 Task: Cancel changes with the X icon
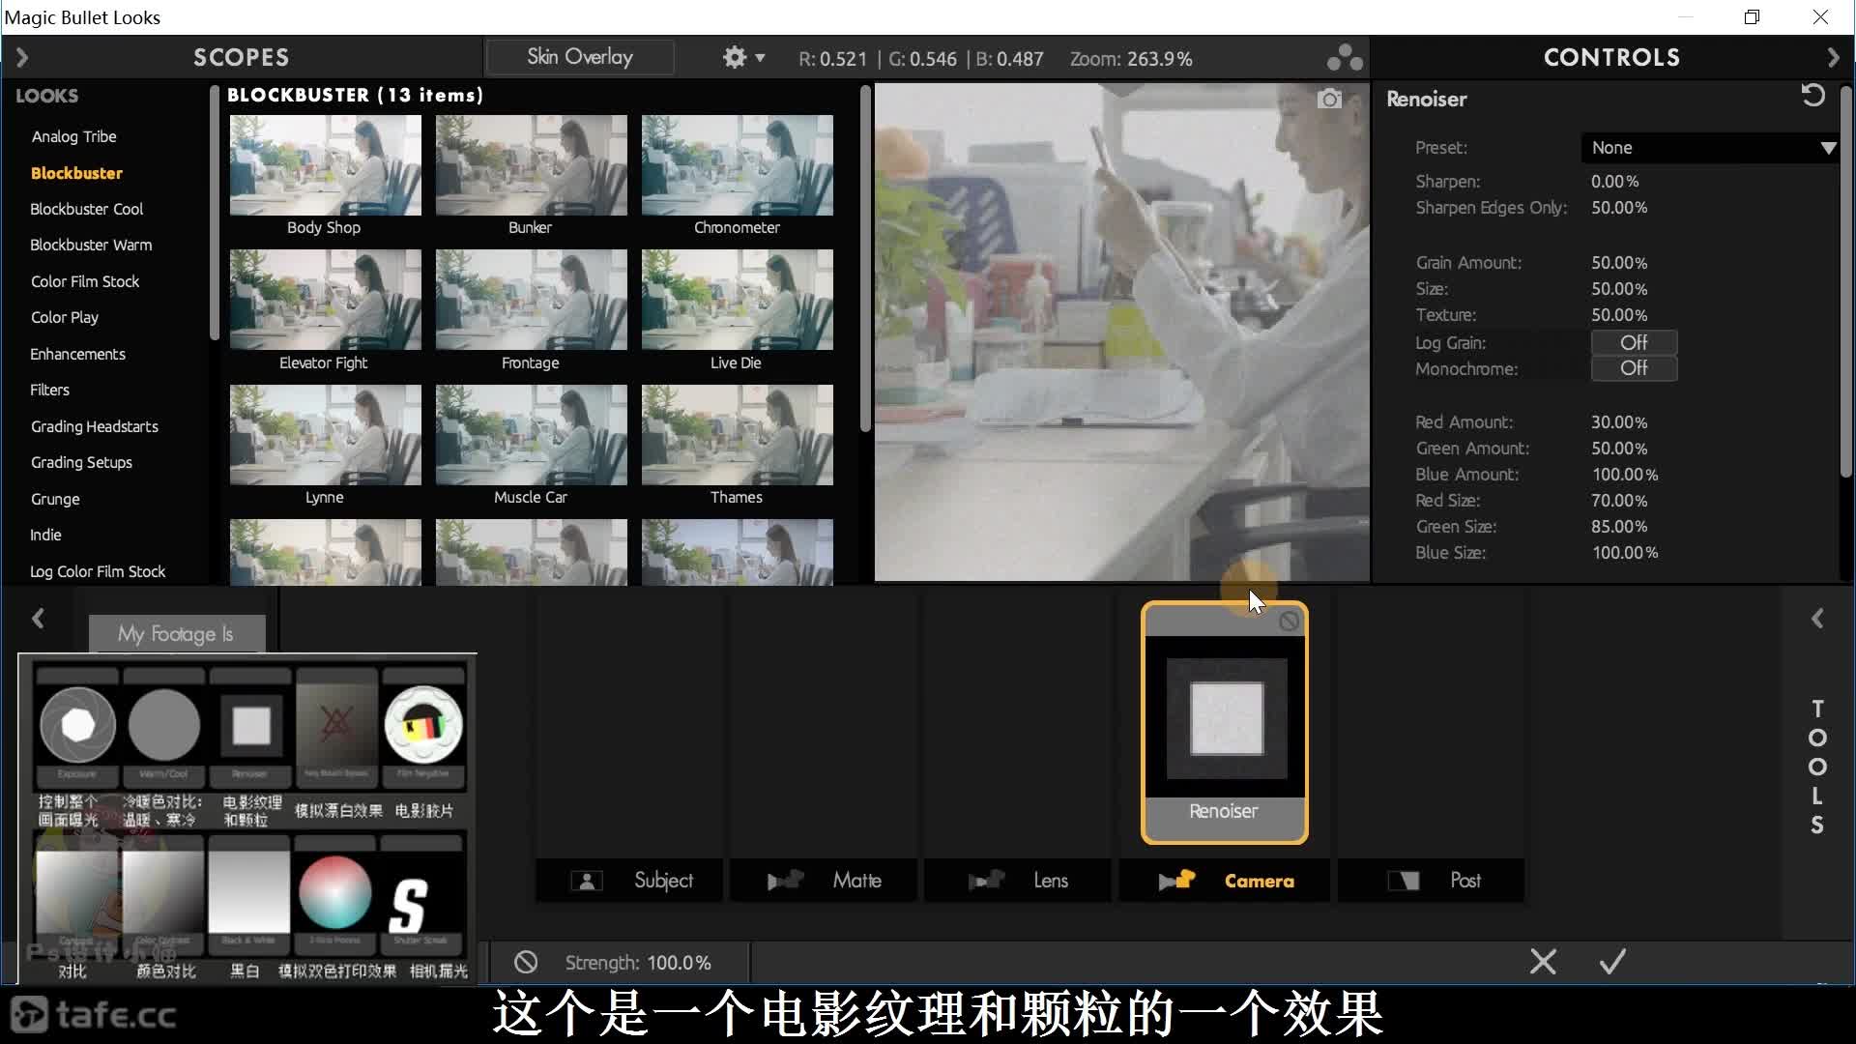click(x=1544, y=962)
